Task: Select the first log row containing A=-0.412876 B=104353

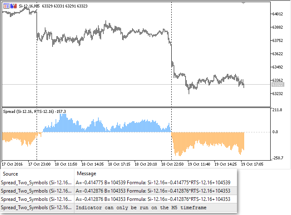Action: [118, 191]
